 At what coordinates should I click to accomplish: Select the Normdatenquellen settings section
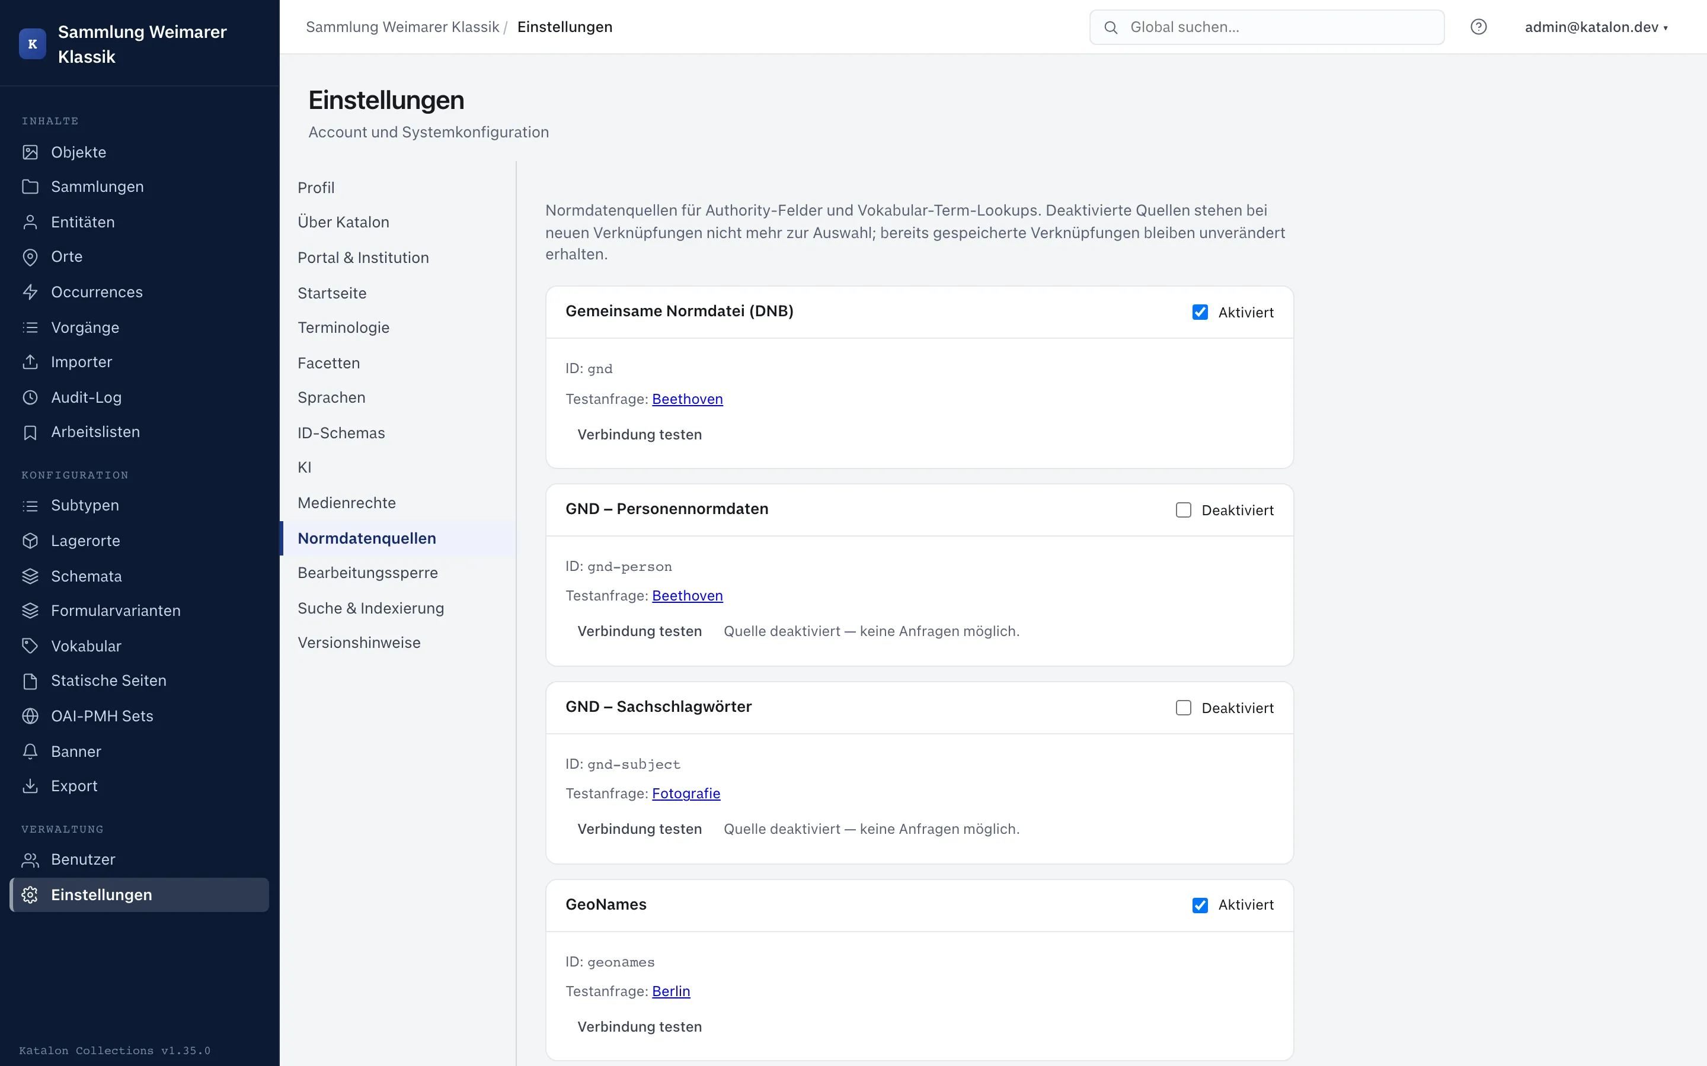398,538
